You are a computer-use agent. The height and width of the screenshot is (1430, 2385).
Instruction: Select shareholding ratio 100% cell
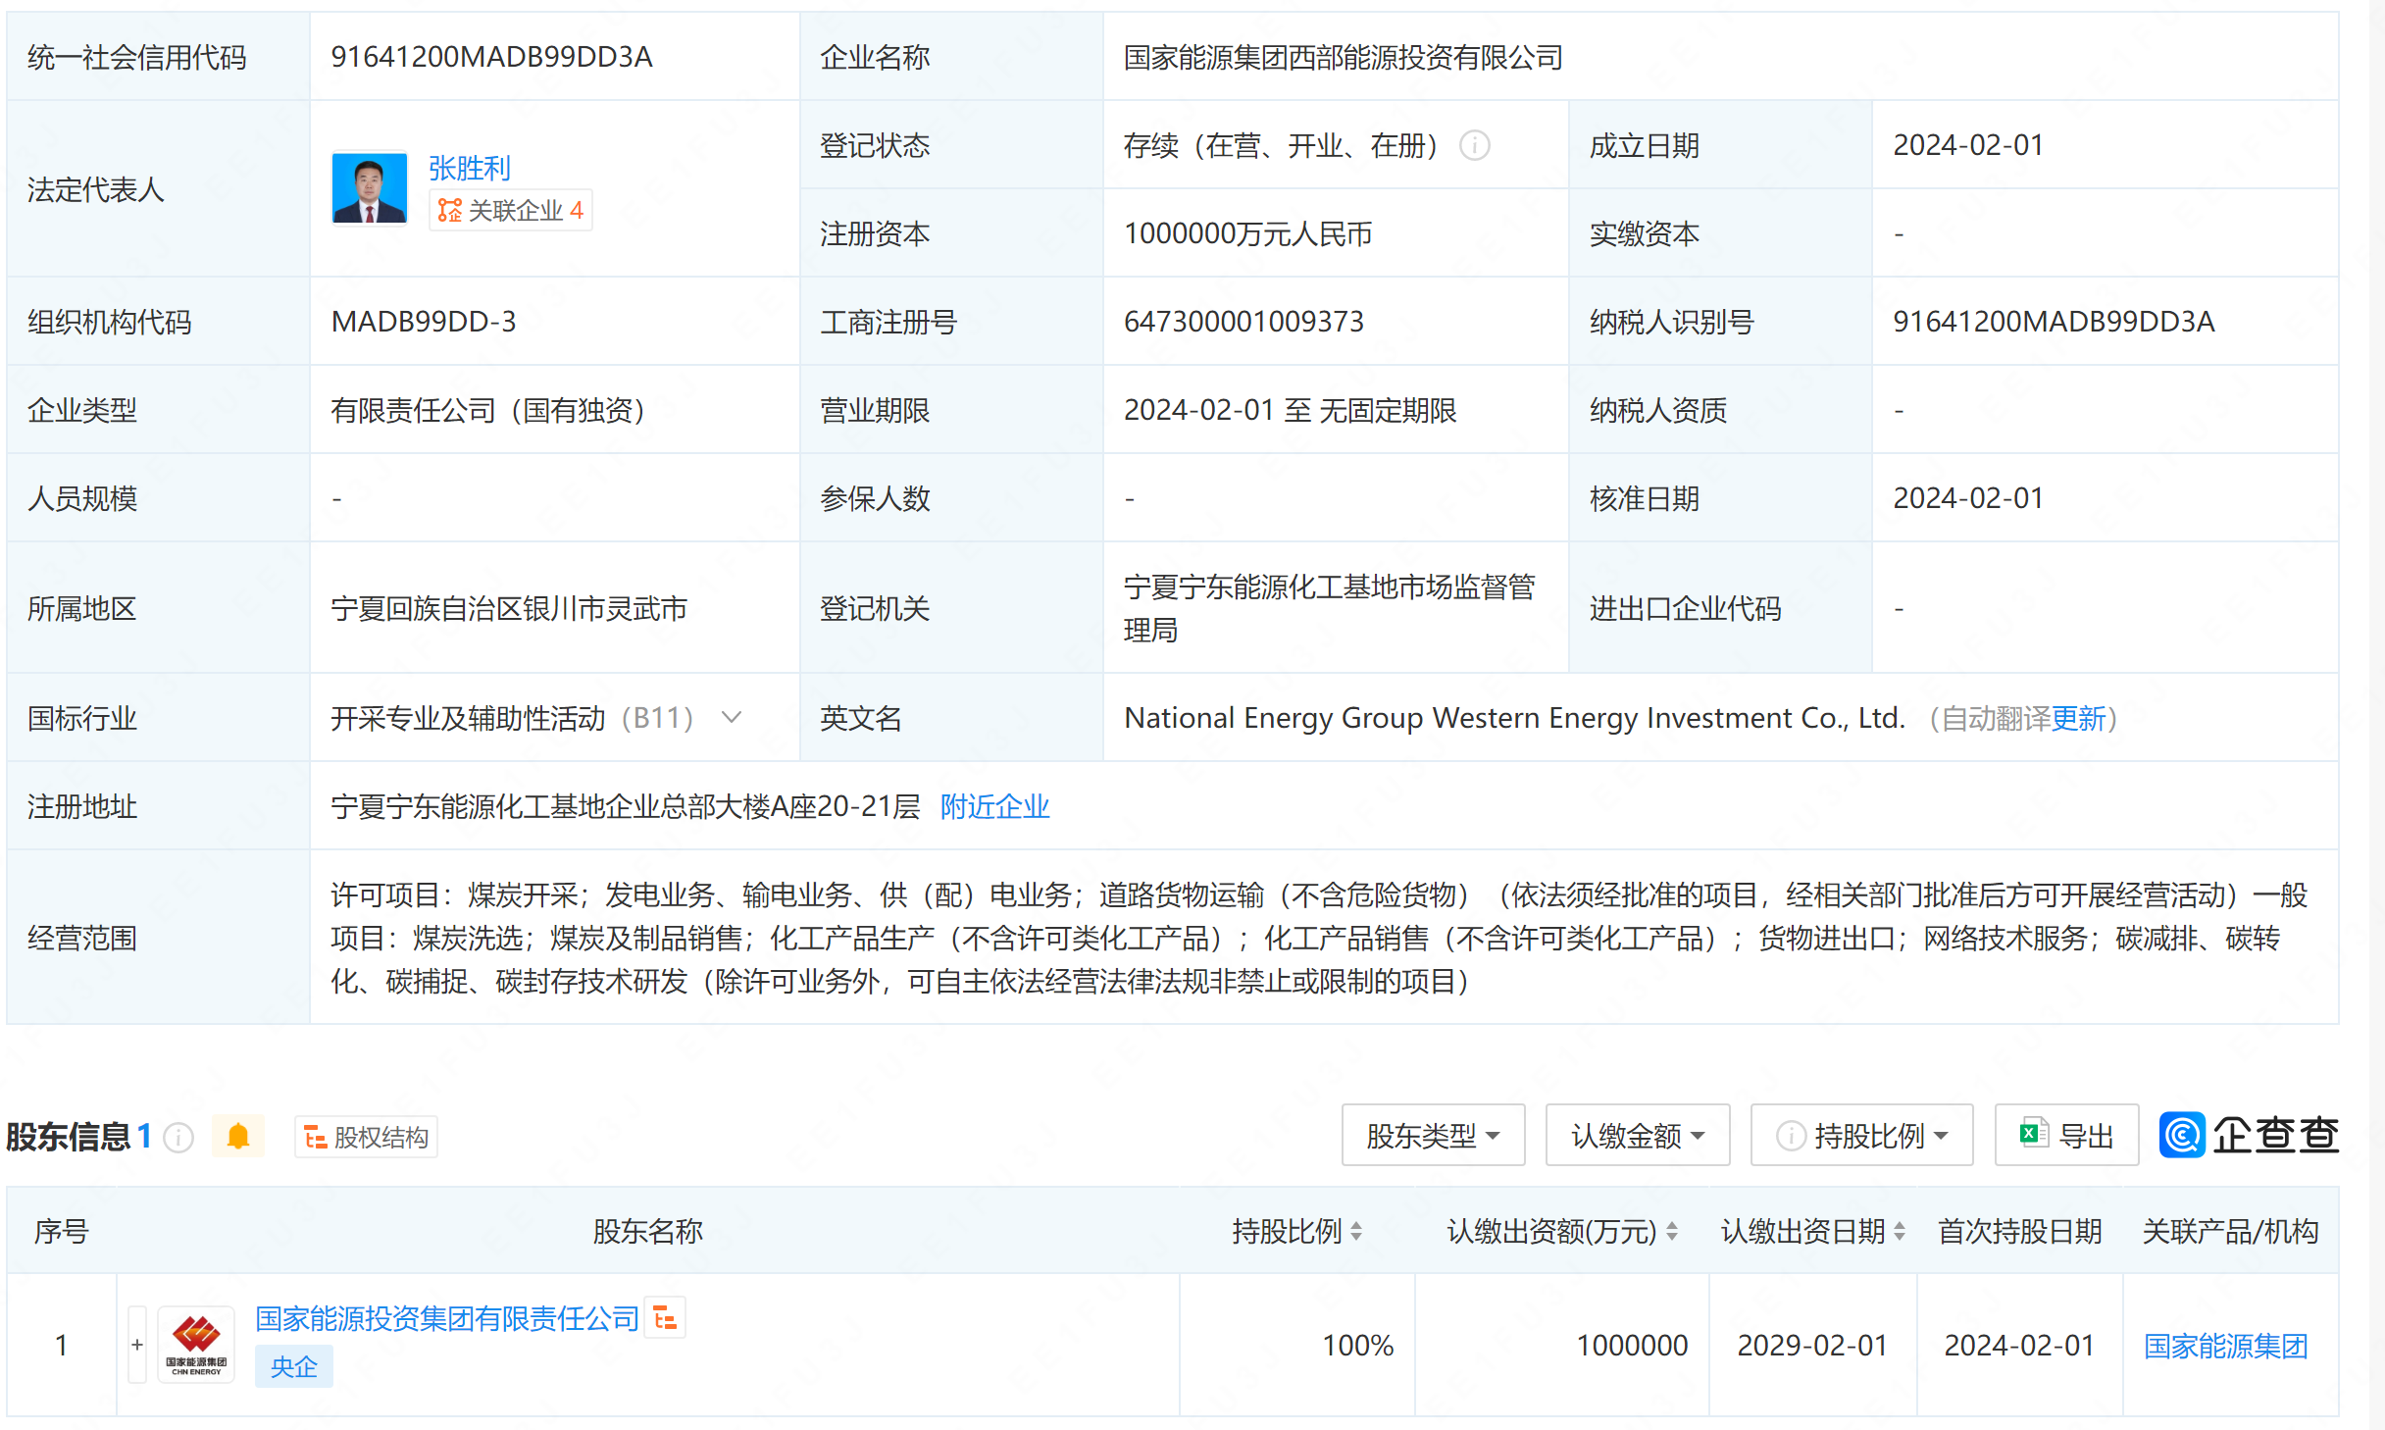click(x=1357, y=1345)
